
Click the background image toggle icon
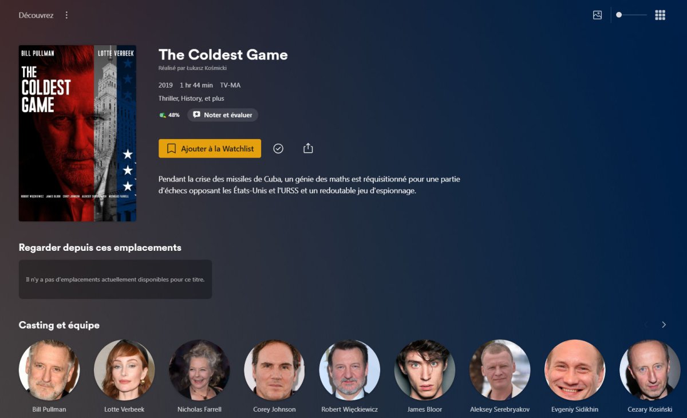coord(597,15)
